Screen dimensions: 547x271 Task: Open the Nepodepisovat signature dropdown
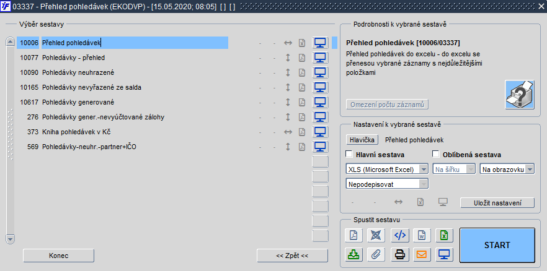click(x=387, y=184)
